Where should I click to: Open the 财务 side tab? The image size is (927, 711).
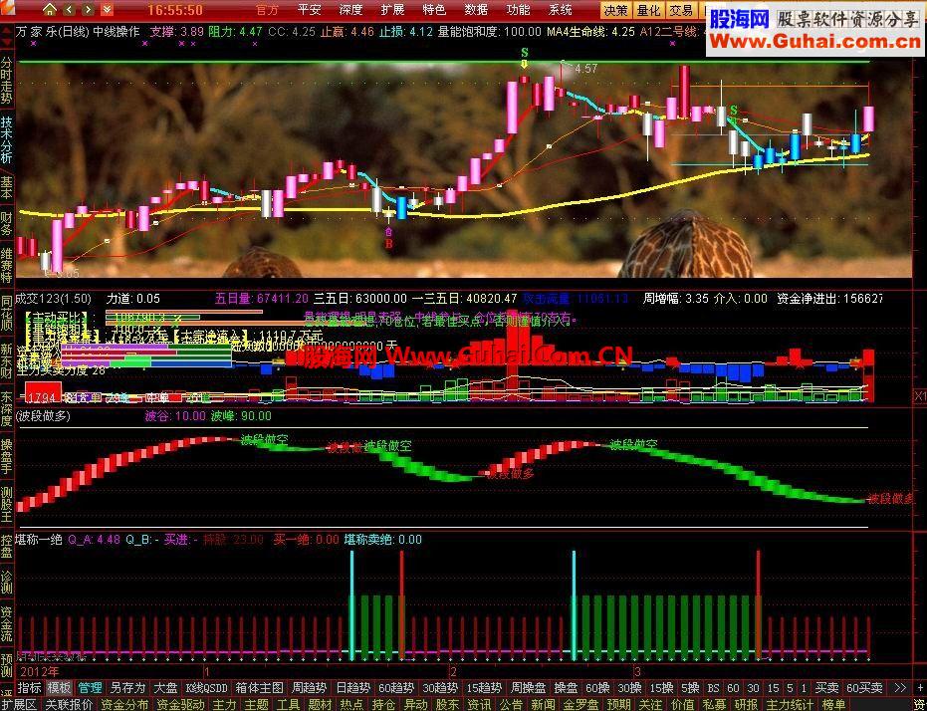[x=7, y=222]
